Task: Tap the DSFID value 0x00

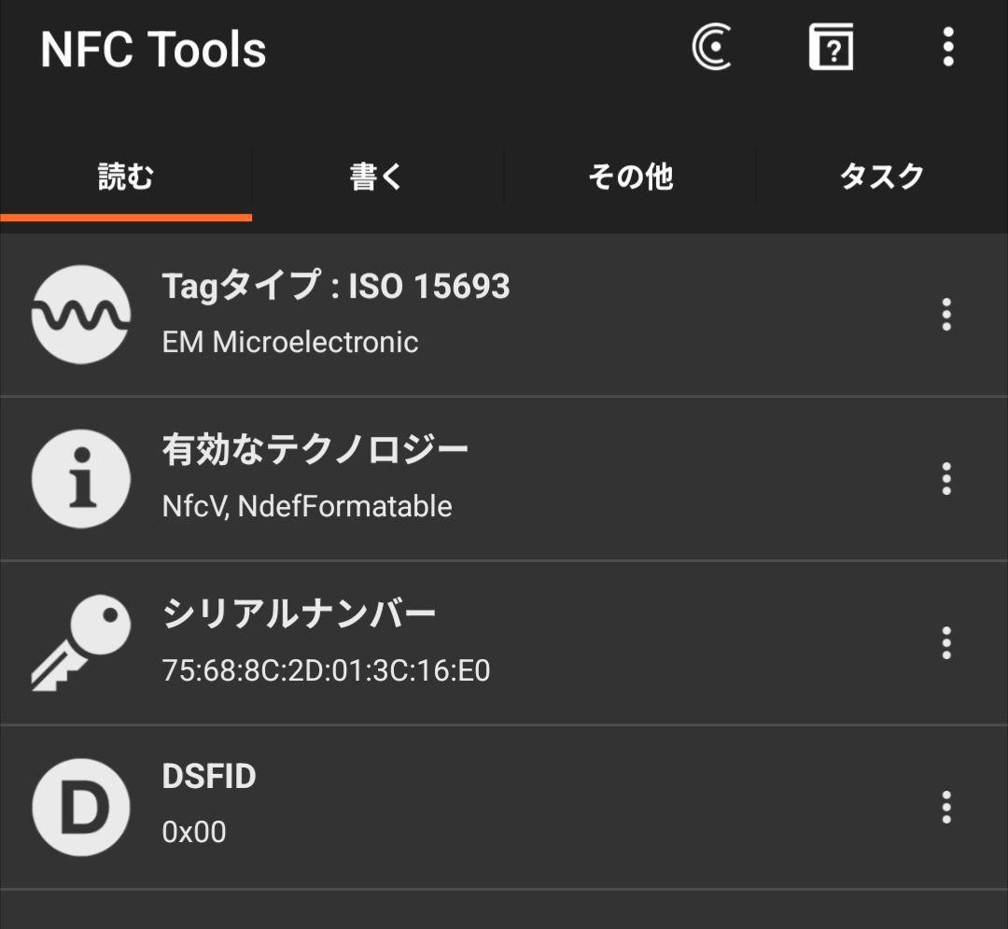Action: [x=194, y=832]
